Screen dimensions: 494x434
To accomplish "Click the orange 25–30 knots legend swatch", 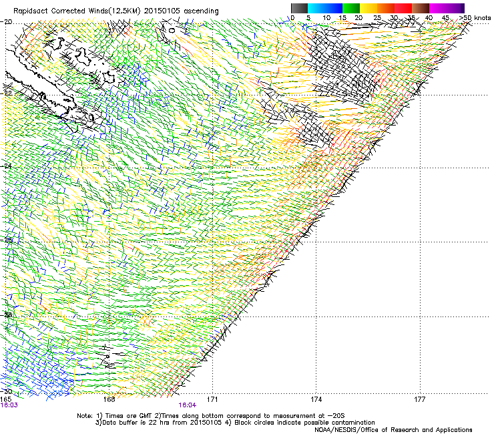I will (386, 8).
